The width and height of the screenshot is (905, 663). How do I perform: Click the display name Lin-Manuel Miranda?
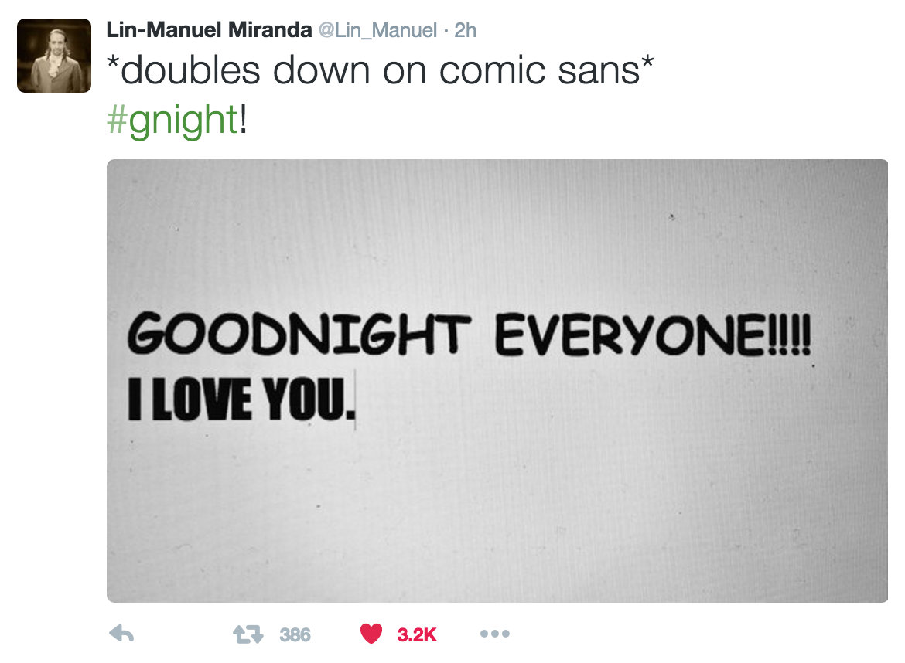point(207,30)
